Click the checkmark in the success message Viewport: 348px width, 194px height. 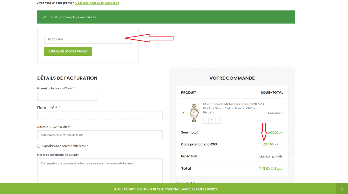(x=44, y=17)
